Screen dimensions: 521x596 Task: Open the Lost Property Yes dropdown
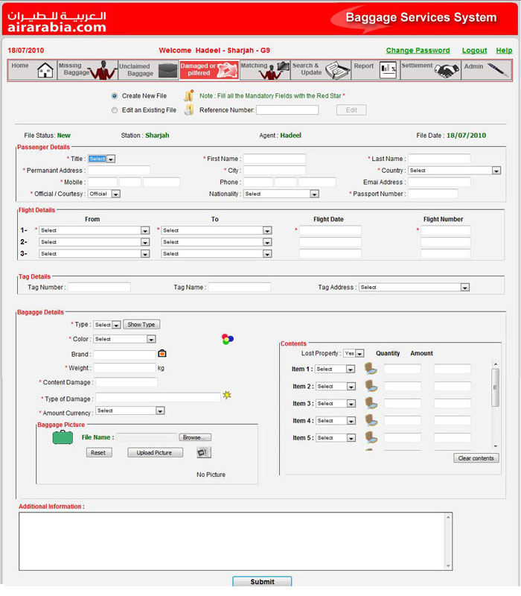tap(354, 353)
